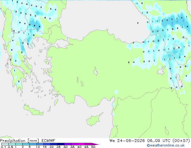Viewport: 191px width, 148px height.
Task: Pick the magenta 40–45 mm legend swatch
Action: click(x=82, y=144)
